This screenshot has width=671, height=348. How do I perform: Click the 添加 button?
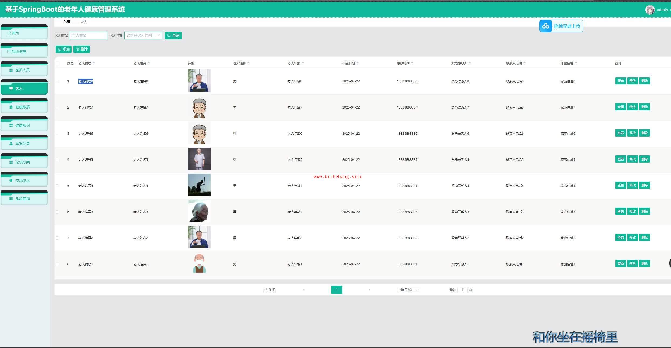[64, 49]
